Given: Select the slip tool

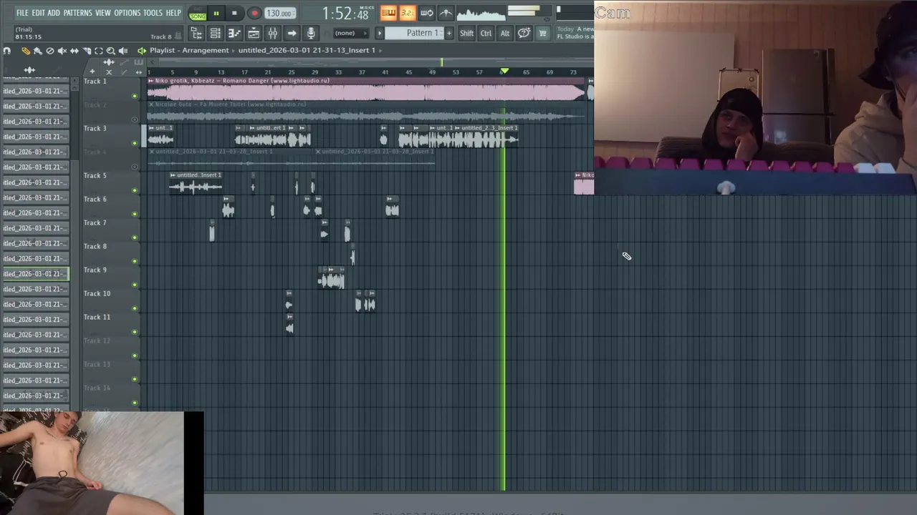Looking at the screenshot, I should 74,51.
